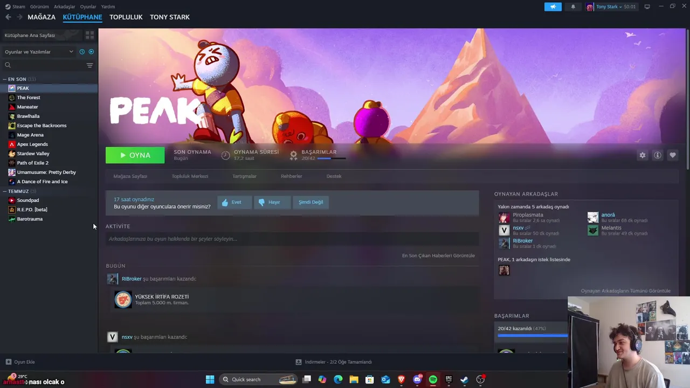Screen dimensions: 690x388
Task: Open the Tartışmalar tab
Action: (x=244, y=176)
